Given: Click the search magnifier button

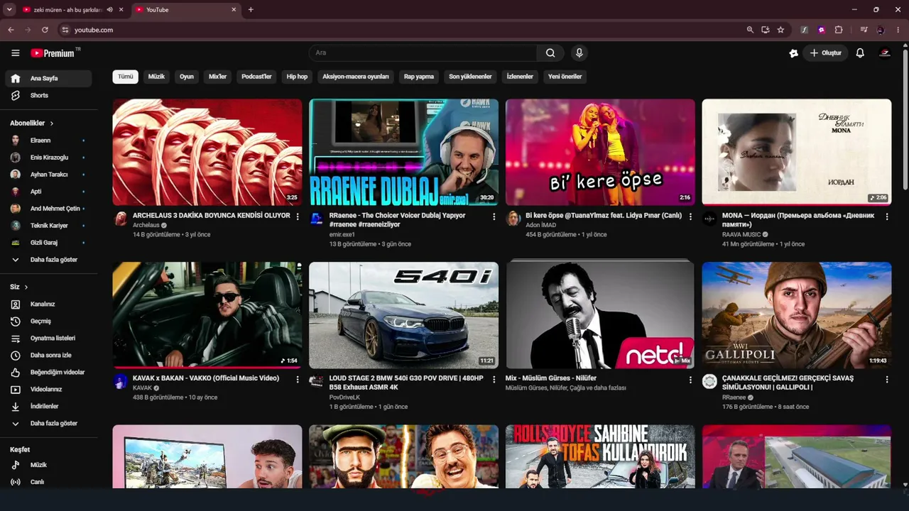Looking at the screenshot, I should point(550,53).
